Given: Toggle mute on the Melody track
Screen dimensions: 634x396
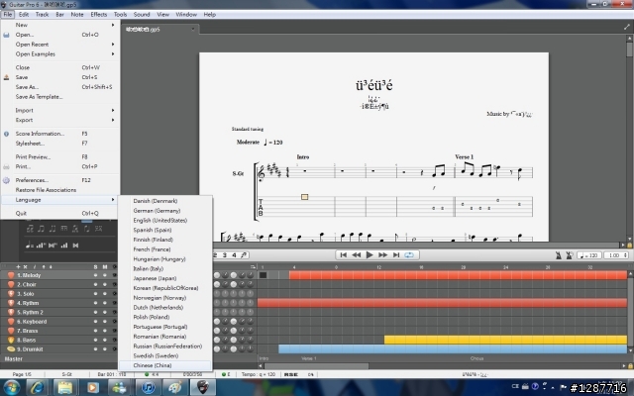Looking at the screenshot, I should coord(105,275).
